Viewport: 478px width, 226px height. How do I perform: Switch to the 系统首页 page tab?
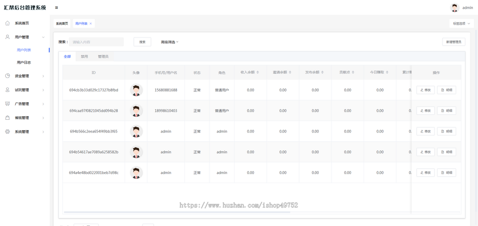[62, 23]
